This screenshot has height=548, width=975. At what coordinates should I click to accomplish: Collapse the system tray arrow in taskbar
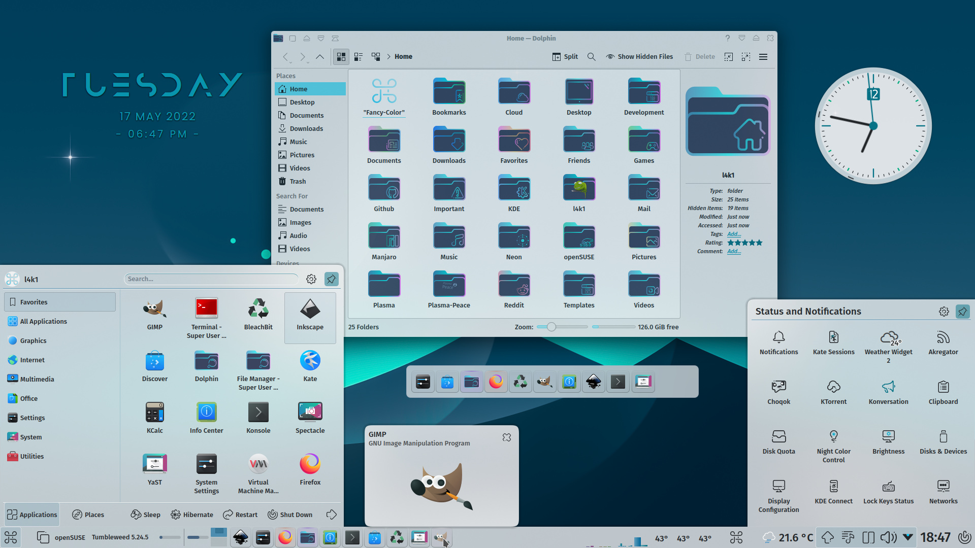(908, 537)
